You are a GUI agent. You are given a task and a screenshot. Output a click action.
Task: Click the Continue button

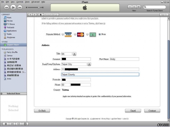[x=152, y=111]
